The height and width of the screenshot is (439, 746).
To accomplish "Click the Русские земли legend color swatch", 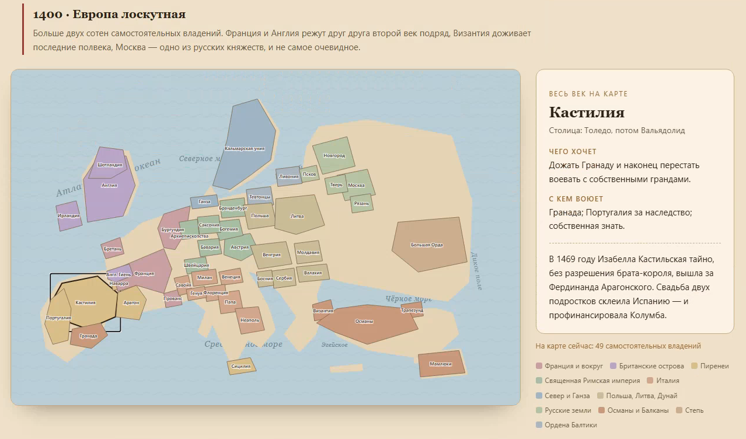I will tap(539, 410).
